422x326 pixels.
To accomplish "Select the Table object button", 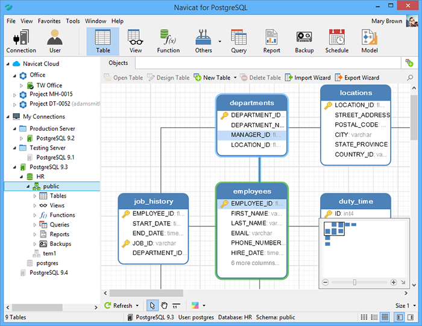I will 103,42.
